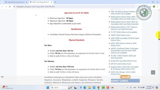Open Maharashtra Police 17471 Various Vacancy link

pyautogui.click(x=124, y=28)
